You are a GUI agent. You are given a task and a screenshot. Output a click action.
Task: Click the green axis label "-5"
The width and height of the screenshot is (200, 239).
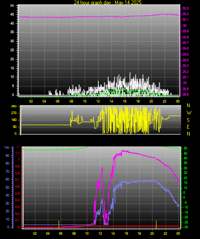185,202
